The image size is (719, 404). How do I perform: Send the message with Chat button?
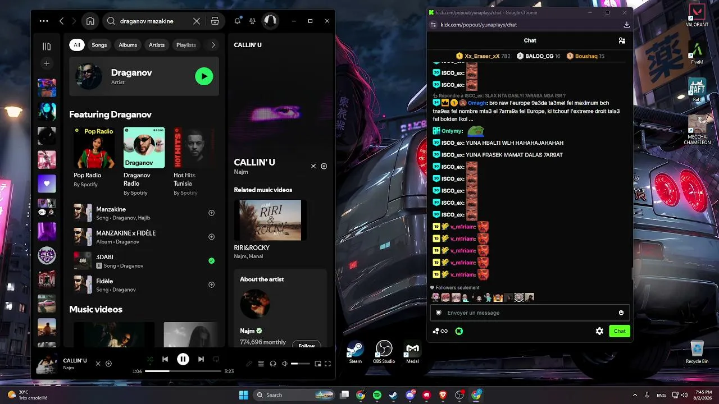coord(620,331)
